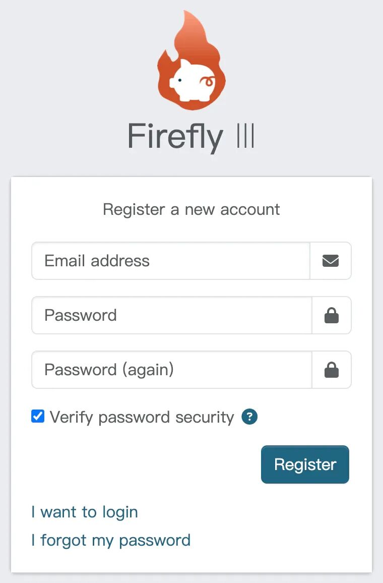Click the Register a new account heading
Image resolution: width=383 pixels, height=583 pixels.
tap(191, 209)
